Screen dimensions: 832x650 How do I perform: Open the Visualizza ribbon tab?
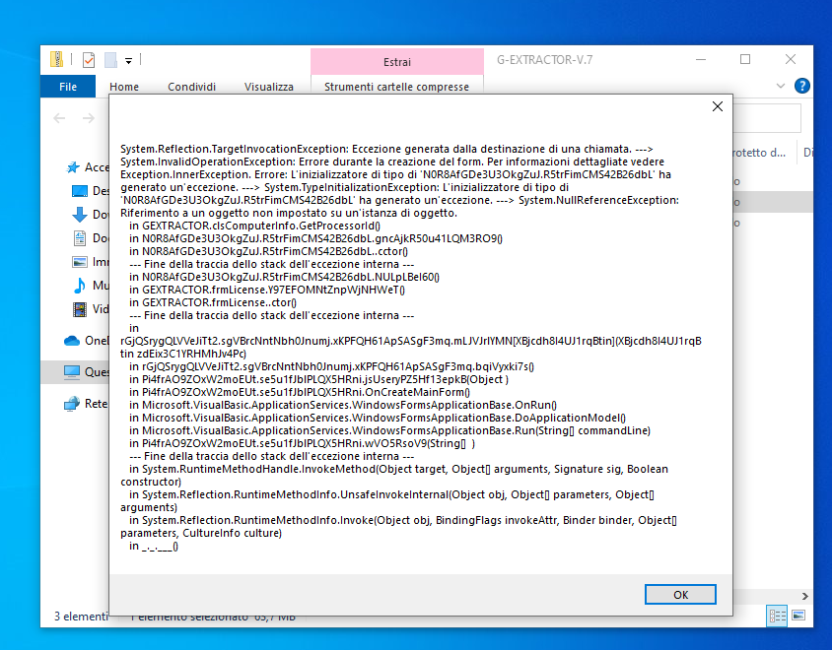click(268, 87)
